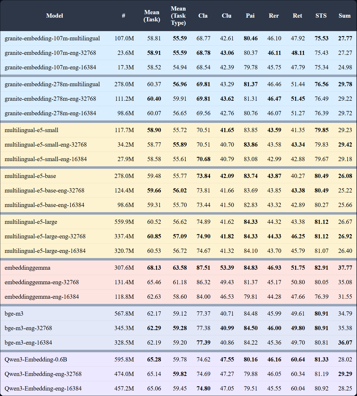Click embeddinggemma Mean Task value 68.13
357x396 pixels.
(x=154, y=268)
